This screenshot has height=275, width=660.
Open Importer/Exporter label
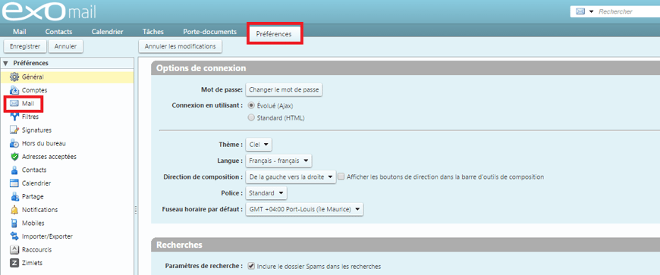tap(47, 236)
